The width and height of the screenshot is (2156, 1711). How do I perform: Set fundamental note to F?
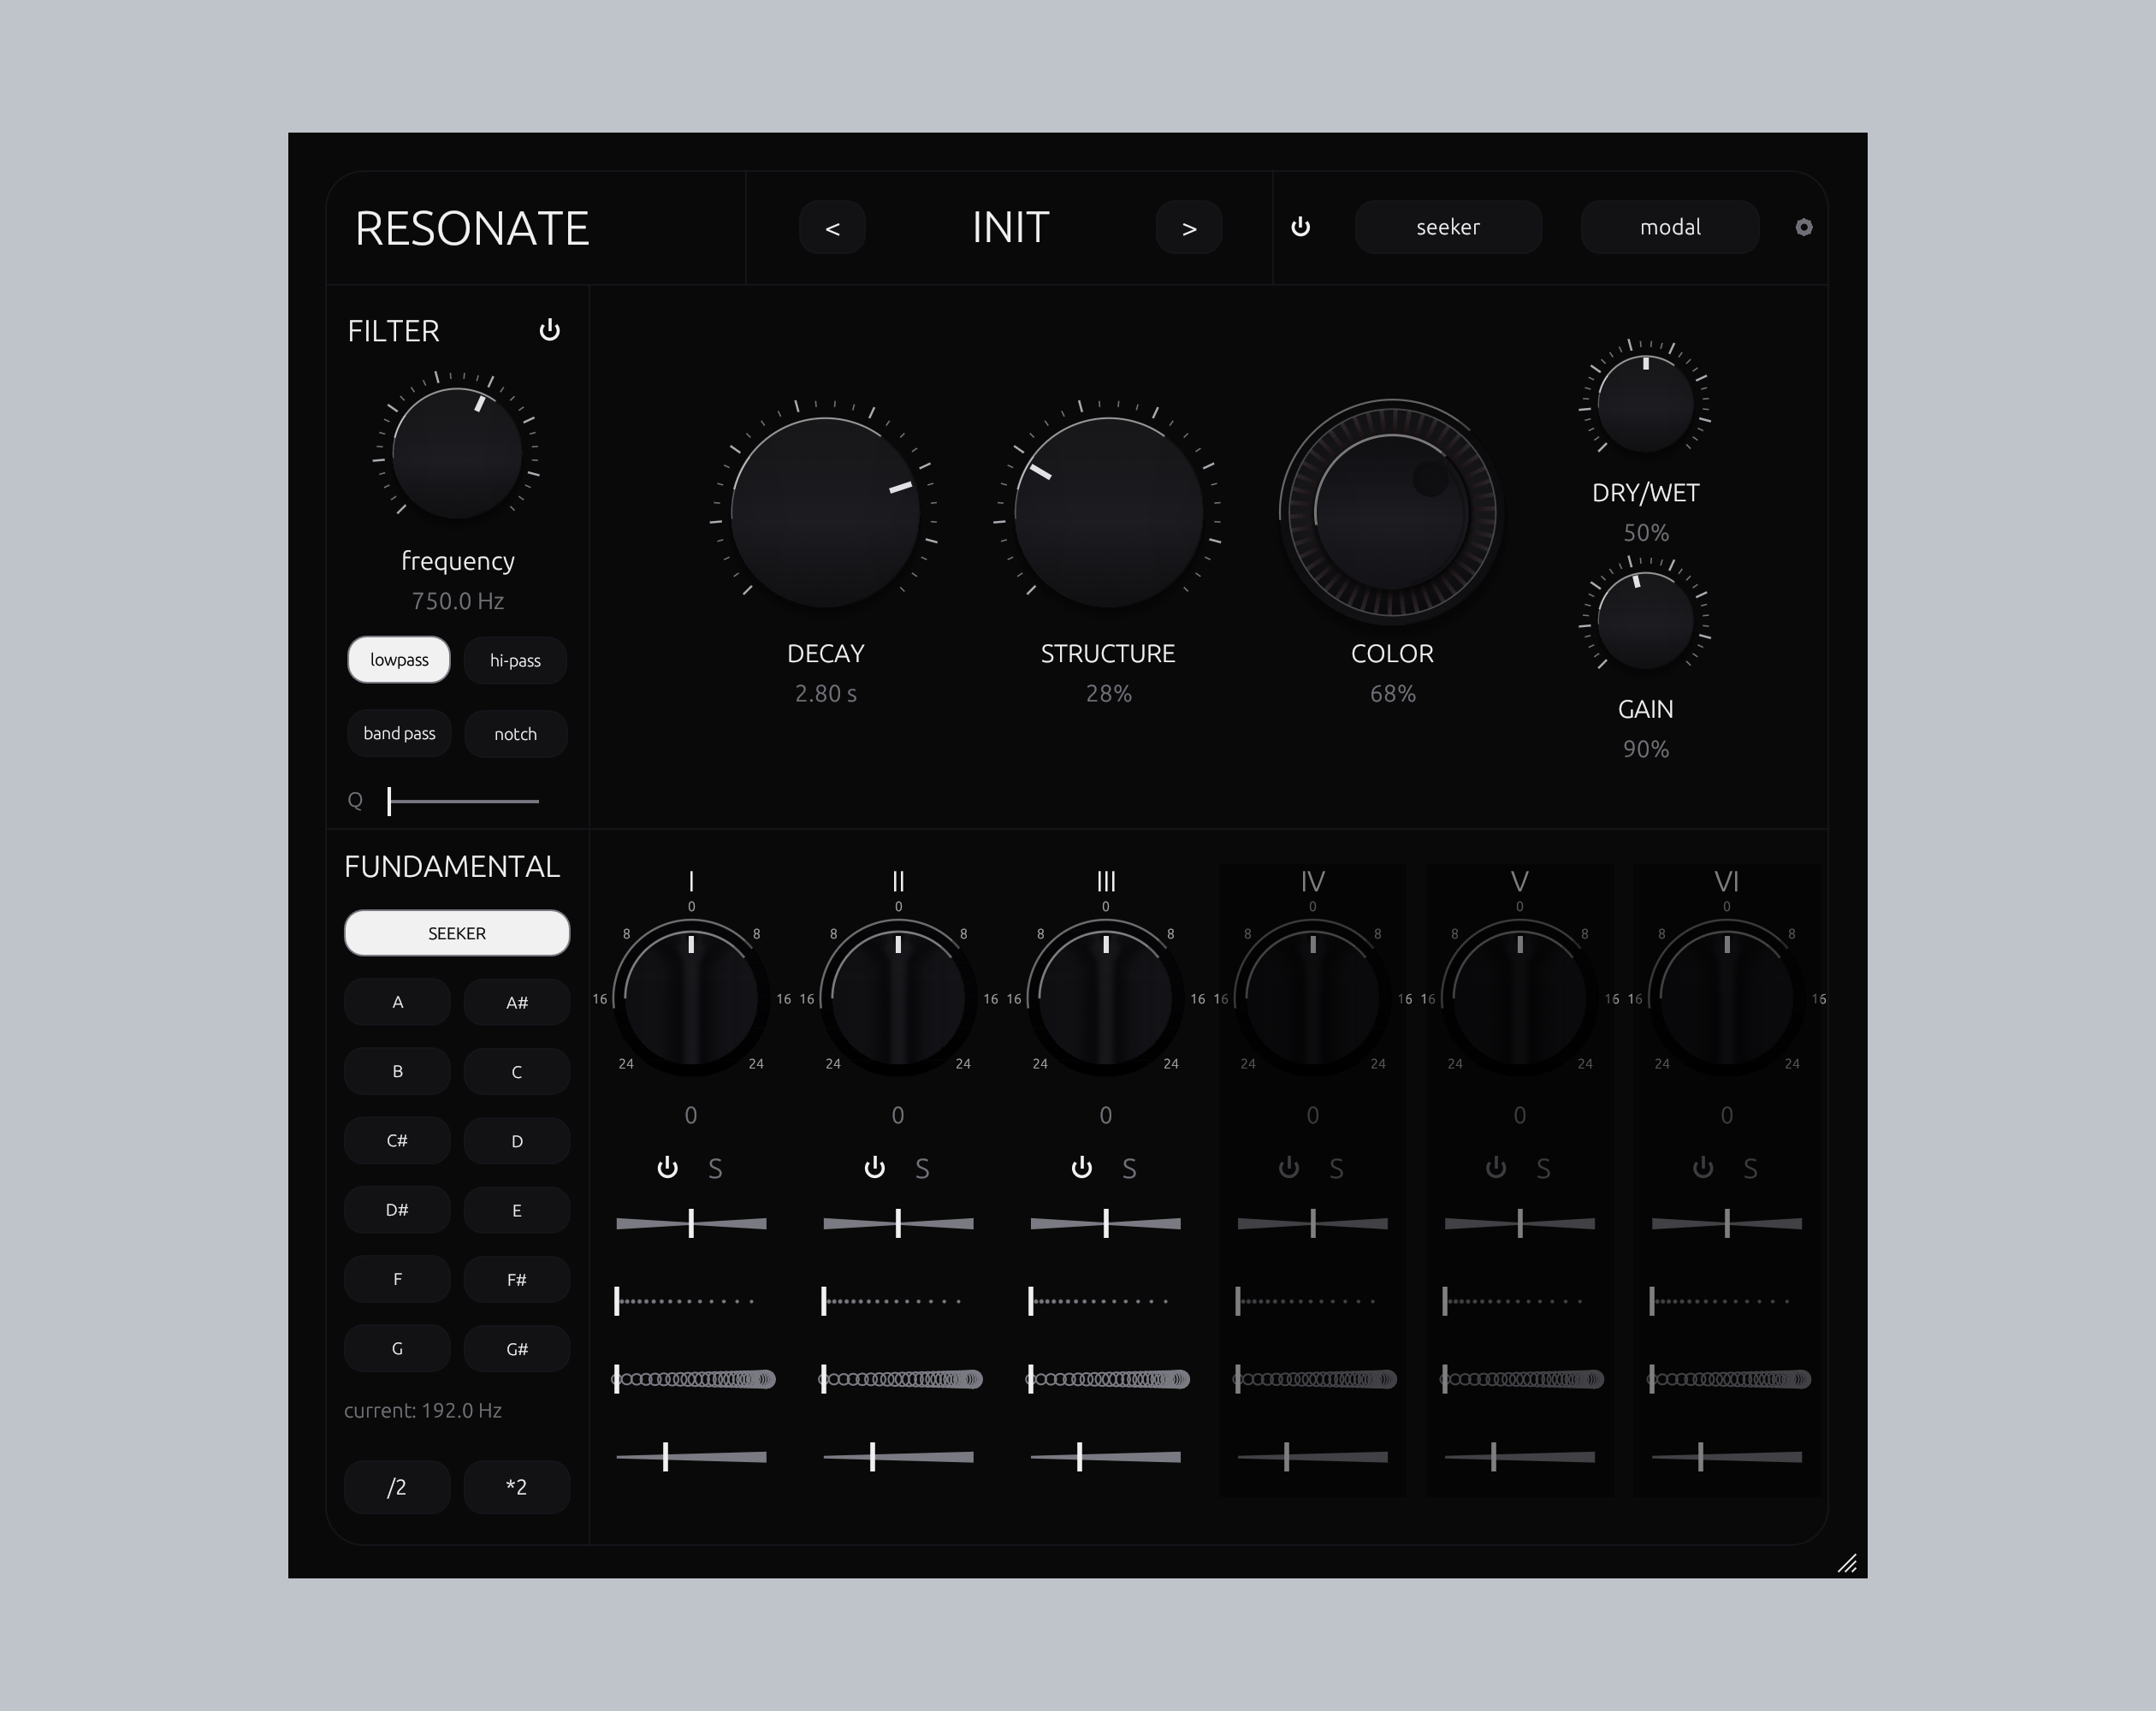click(x=397, y=1279)
